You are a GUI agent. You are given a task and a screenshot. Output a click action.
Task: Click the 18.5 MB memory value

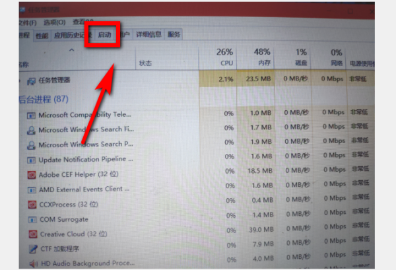(260, 171)
